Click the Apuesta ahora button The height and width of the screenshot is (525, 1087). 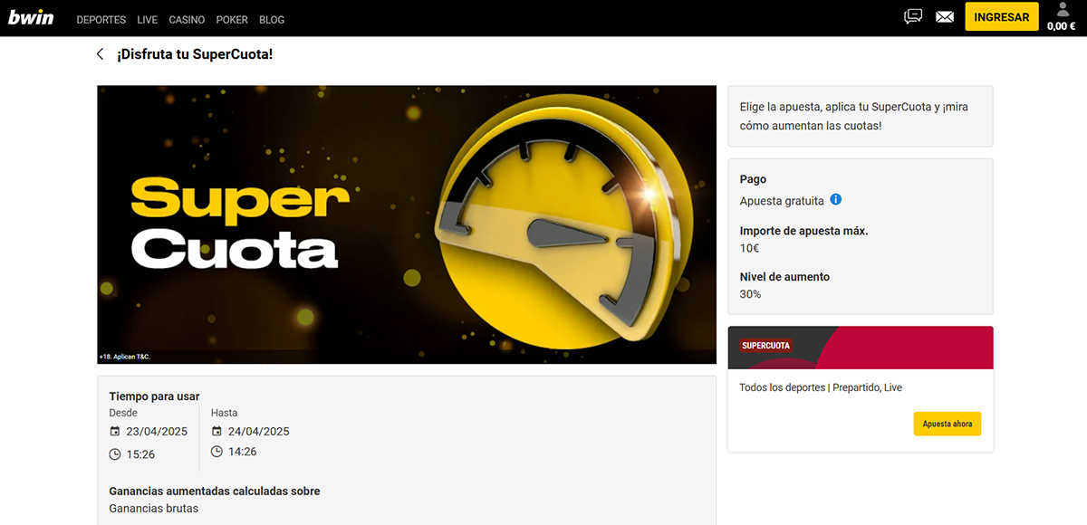pos(948,424)
